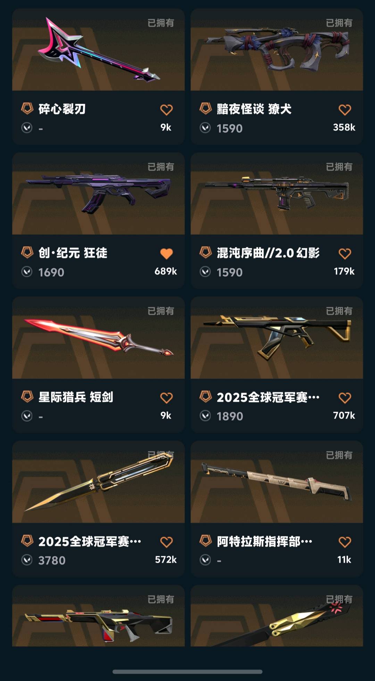Select the 已拥有 label on 幻影 card
This screenshot has width=375, height=681.
click(x=339, y=167)
